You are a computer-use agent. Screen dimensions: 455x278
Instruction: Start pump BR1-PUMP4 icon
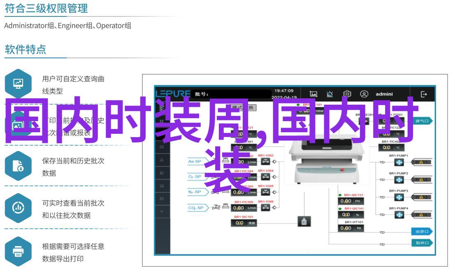pos(399,215)
